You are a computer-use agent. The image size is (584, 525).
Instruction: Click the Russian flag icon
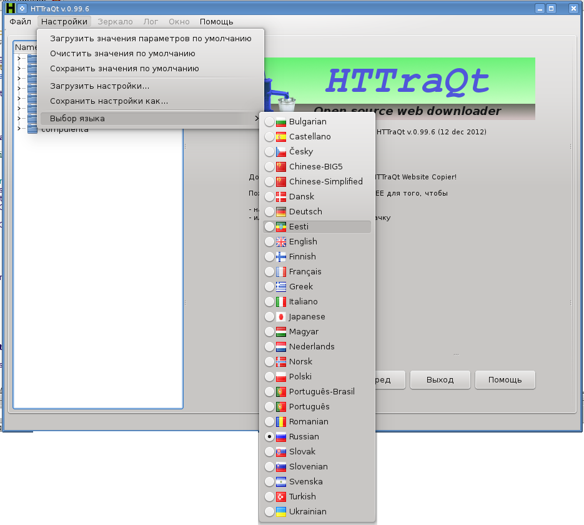281,437
